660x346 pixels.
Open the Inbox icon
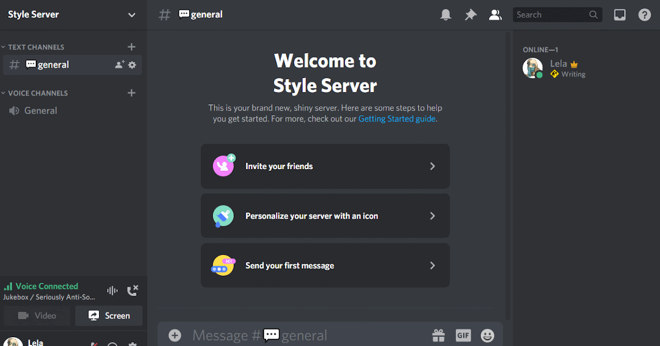pyautogui.click(x=620, y=15)
